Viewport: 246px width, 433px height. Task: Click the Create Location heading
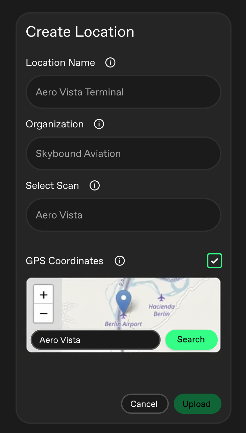(80, 32)
